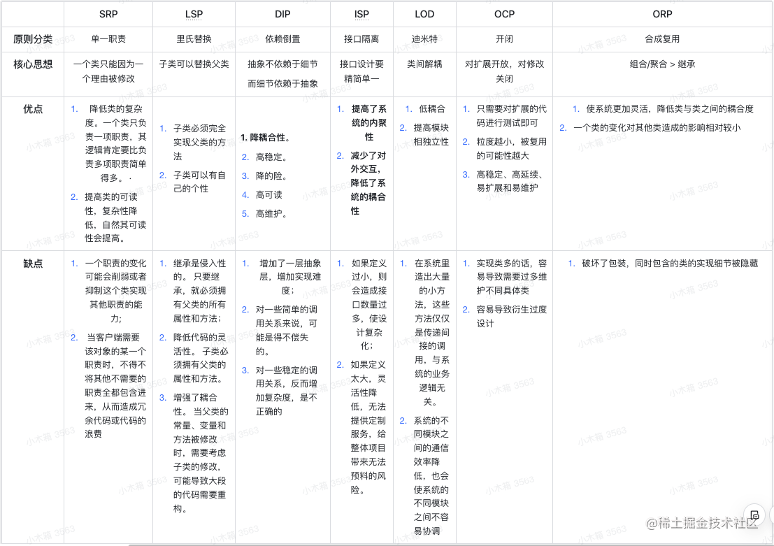Click the LSP column header
The height and width of the screenshot is (546, 774).
[x=194, y=14]
